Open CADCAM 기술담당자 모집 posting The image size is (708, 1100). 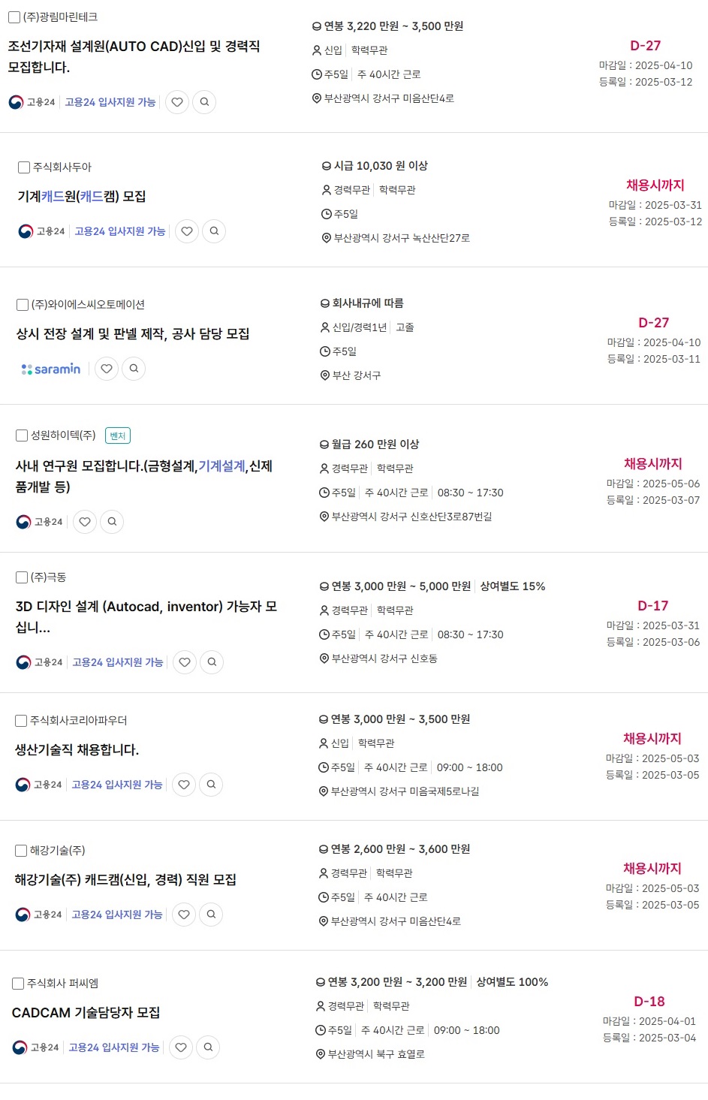[86, 1013]
